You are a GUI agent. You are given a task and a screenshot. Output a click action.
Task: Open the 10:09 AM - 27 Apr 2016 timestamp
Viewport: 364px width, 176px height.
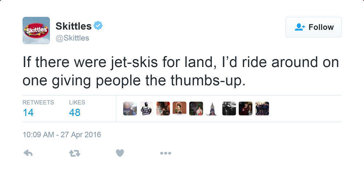(62, 135)
